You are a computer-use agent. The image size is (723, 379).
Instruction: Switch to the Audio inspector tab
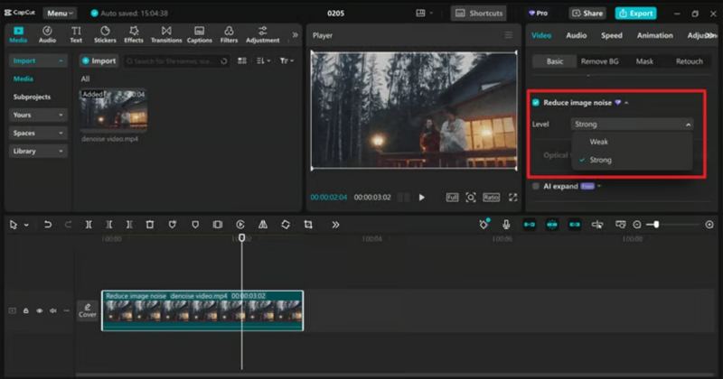577,35
